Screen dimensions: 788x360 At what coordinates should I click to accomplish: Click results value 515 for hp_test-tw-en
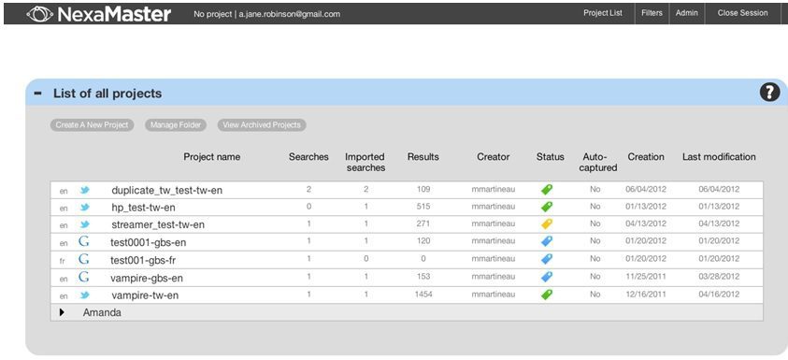423,206
